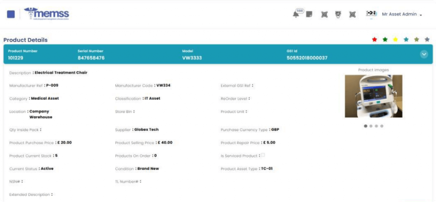
Task: Click manufacturer ref P-009
Action: (x=52, y=85)
